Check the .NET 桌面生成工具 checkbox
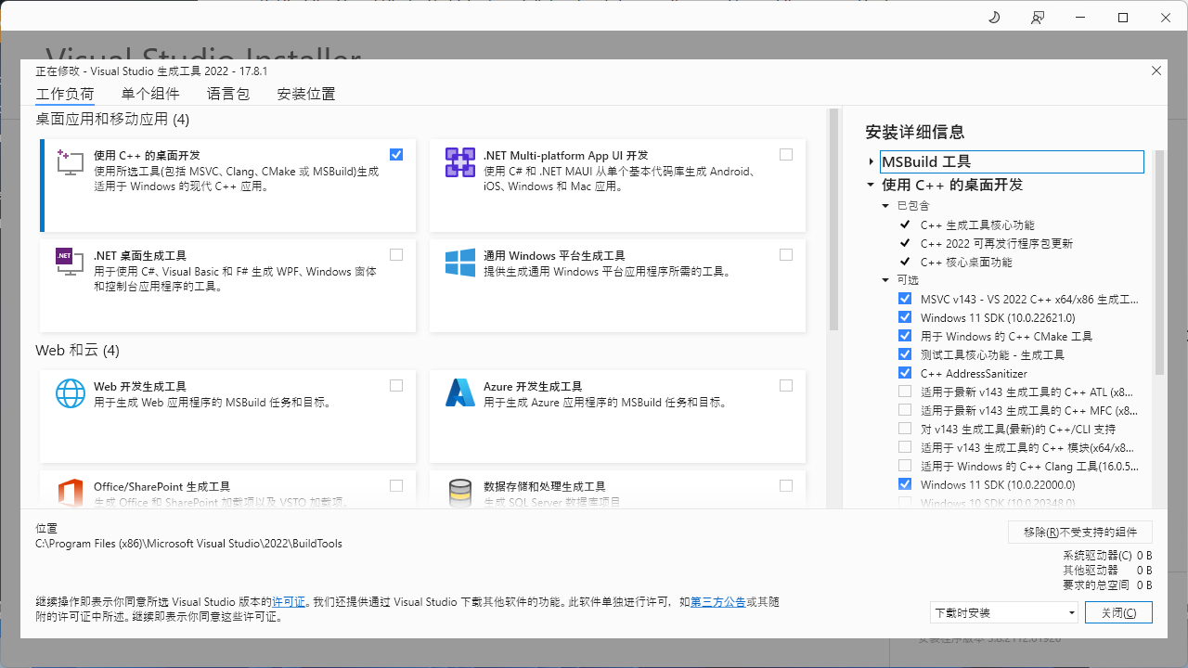1188x668 pixels. 396,255
